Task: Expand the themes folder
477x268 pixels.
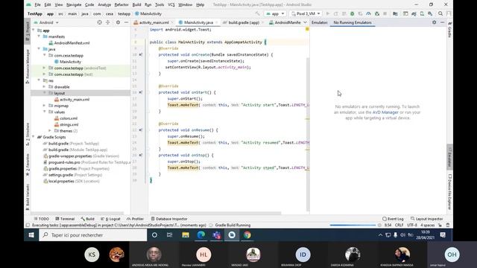Action: pyautogui.click(x=50, y=131)
